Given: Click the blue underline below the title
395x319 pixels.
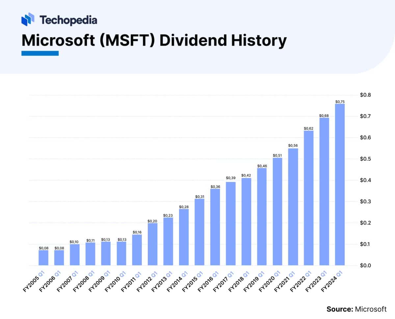Looking at the screenshot, I should pos(40,53).
